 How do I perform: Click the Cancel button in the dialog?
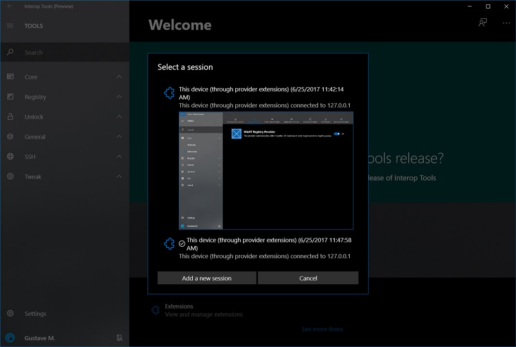pyautogui.click(x=308, y=278)
